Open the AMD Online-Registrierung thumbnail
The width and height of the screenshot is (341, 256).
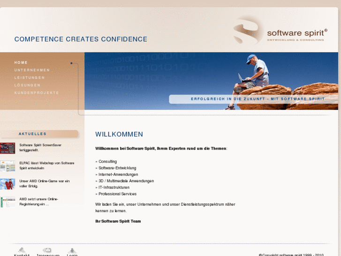[x=8, y=202]
